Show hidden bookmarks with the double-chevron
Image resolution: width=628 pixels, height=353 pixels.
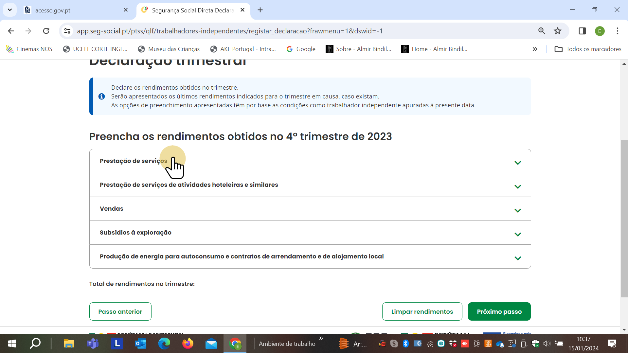tap(535, 49)
